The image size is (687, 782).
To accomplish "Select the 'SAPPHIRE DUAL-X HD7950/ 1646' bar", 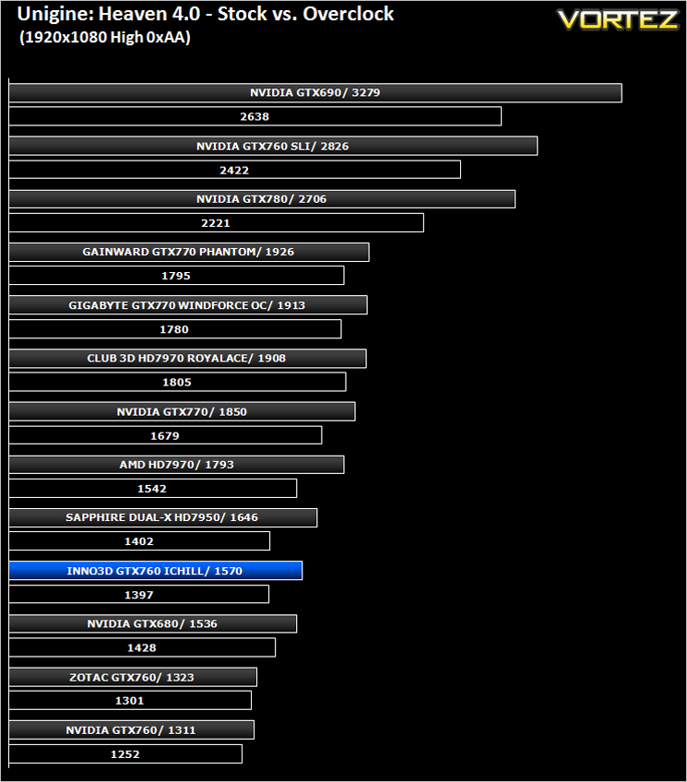I will (163, 517).
